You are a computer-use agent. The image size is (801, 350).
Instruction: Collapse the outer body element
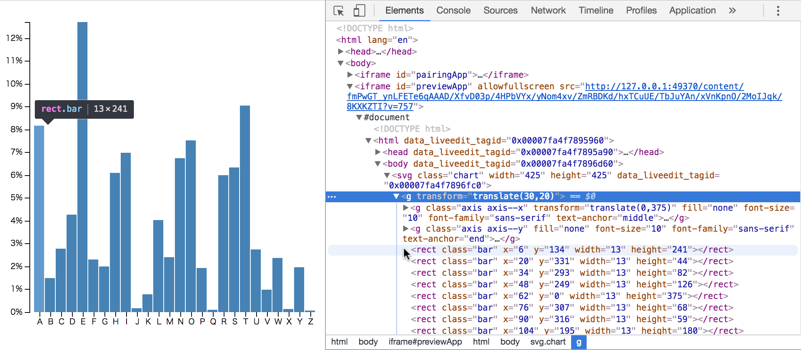(x=341, y=63)
